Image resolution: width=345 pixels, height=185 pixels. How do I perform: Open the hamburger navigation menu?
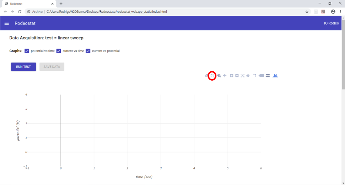pos(6,23)
